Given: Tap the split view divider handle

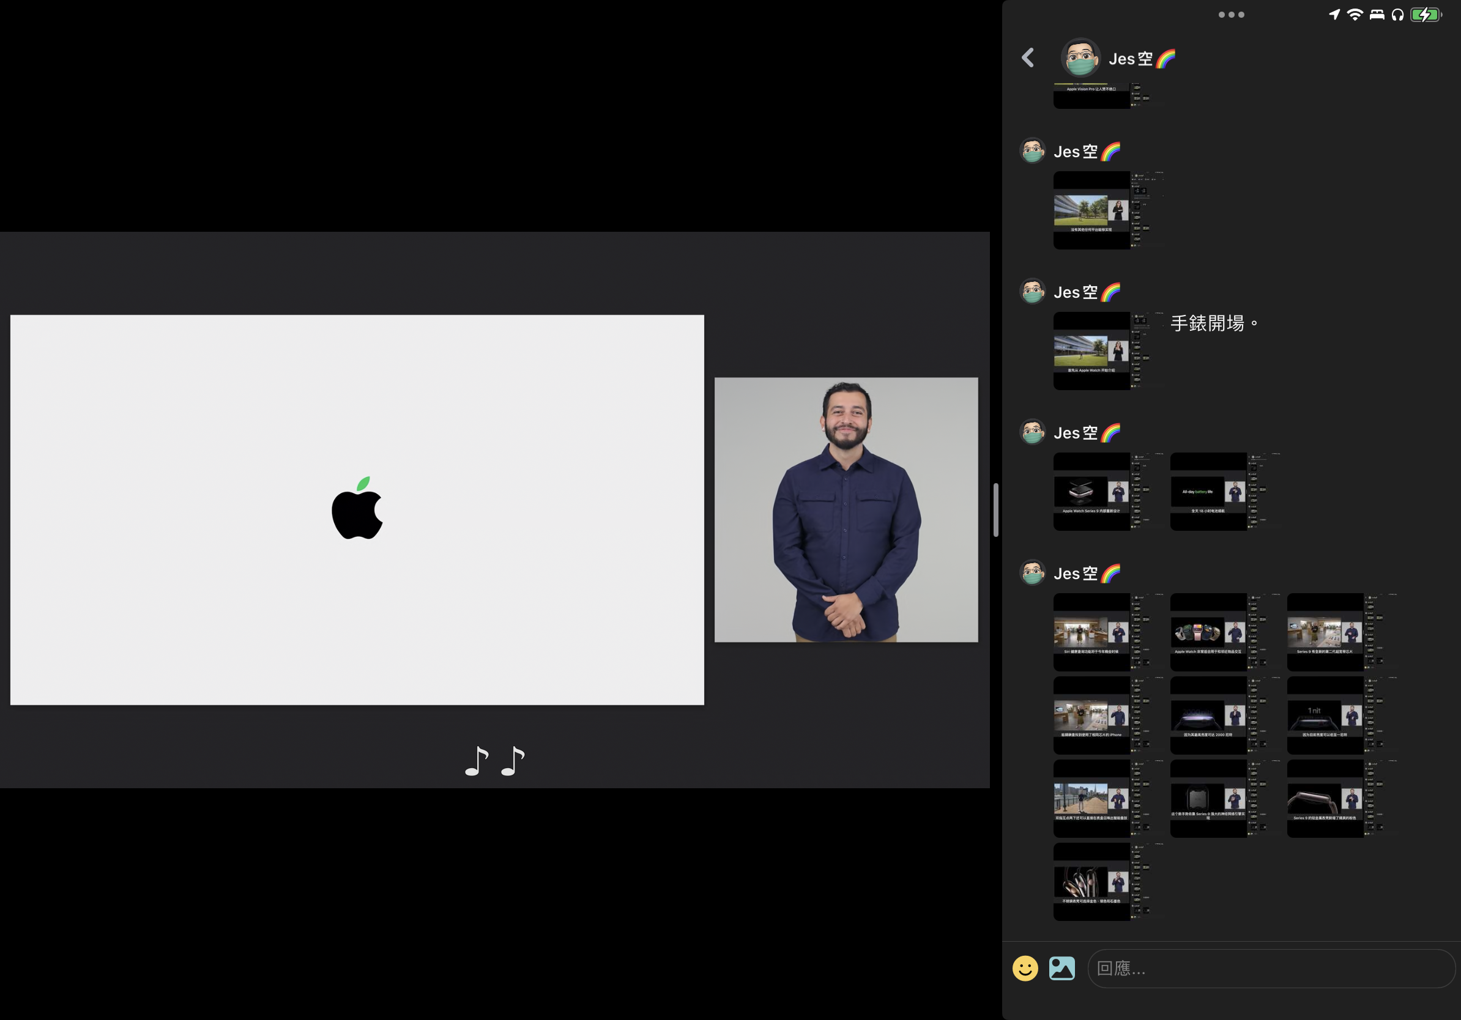Looking at the screenshot, I should 996,510.
